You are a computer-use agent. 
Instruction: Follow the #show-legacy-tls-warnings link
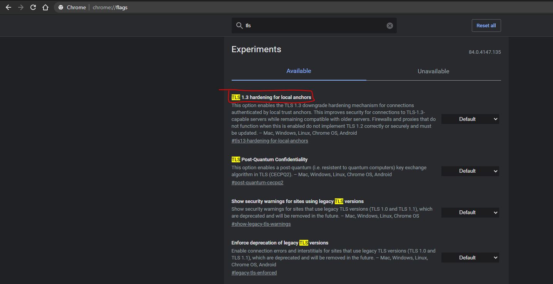(x=261, y=224)
